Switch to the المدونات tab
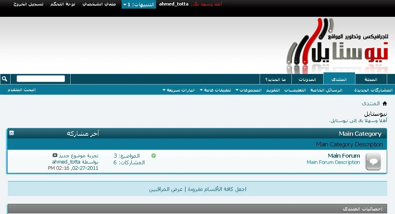Viewport: 395px width, 214px height. 307,79
